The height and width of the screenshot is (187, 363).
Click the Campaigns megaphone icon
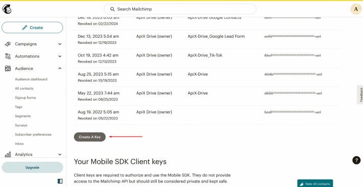[8, 44]
